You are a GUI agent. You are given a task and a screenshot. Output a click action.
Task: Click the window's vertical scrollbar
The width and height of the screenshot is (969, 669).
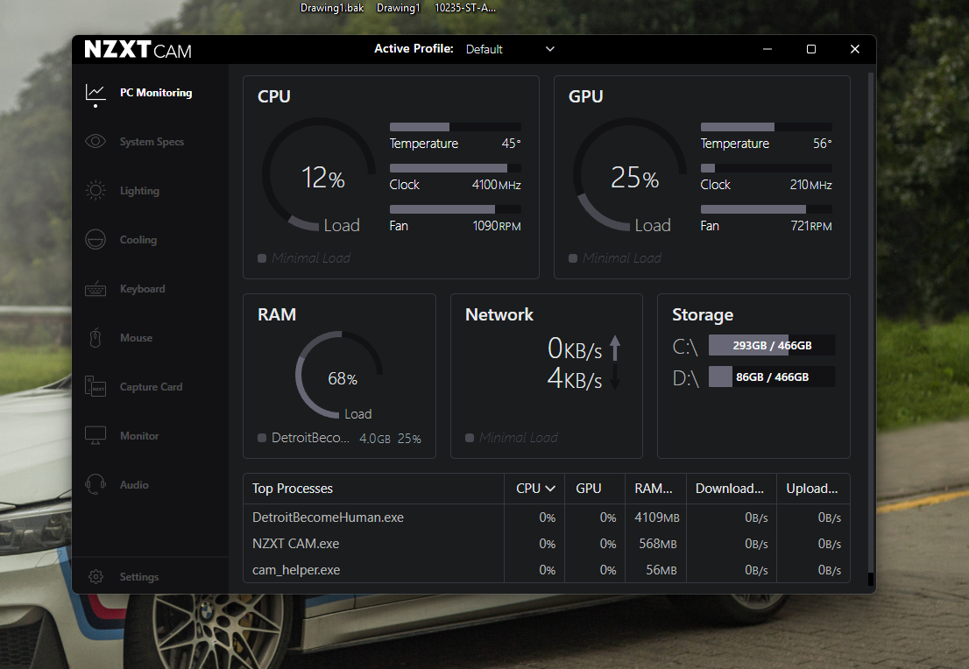point(871,327)
